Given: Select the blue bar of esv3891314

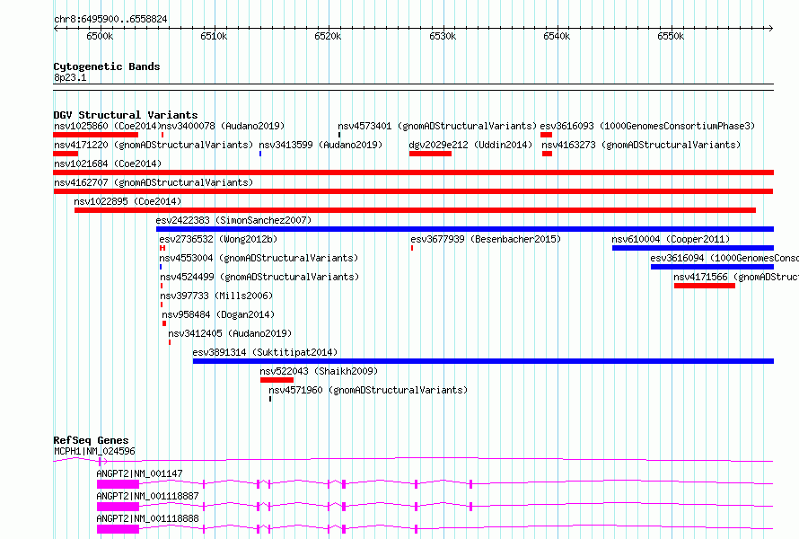Looking at the screenshot, I should point(483,361).
